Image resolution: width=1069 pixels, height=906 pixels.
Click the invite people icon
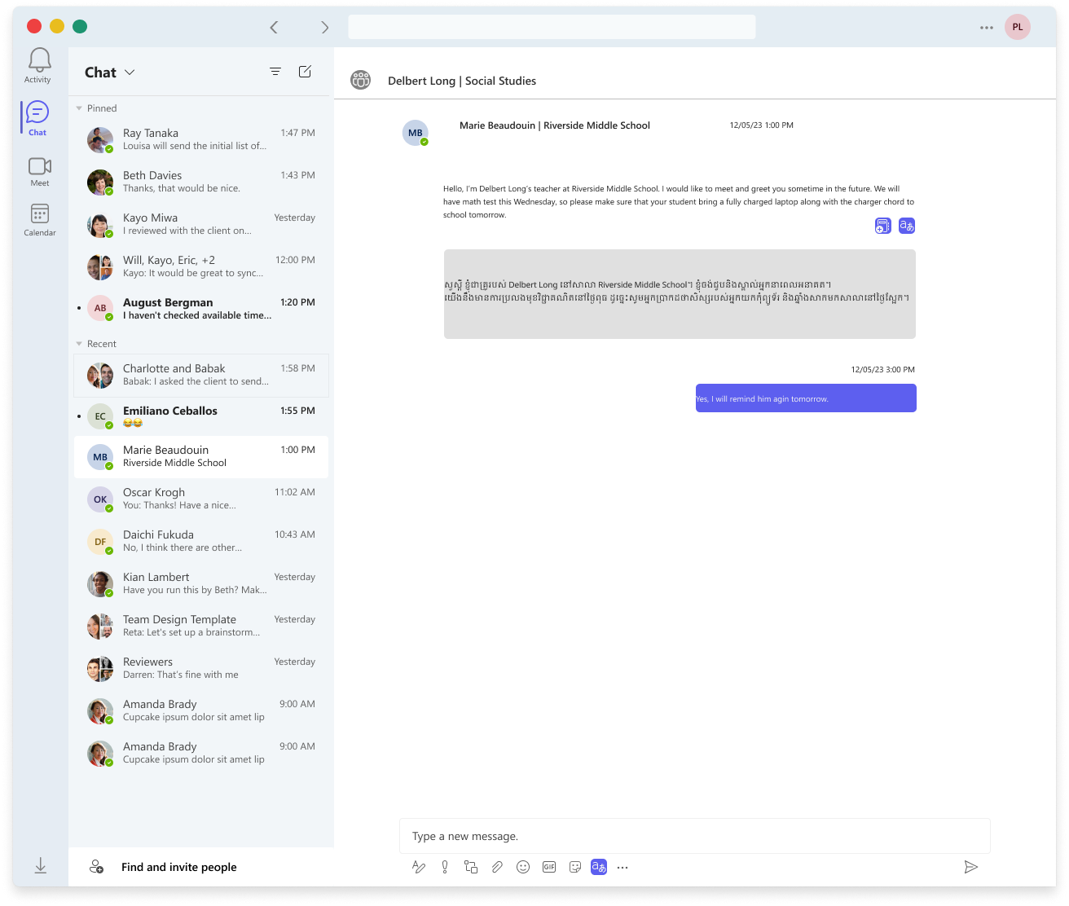96,867
